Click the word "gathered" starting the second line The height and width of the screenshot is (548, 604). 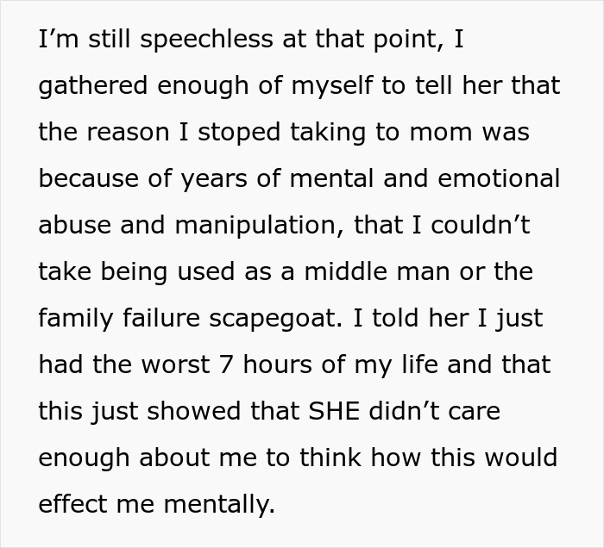pos(93,86)
